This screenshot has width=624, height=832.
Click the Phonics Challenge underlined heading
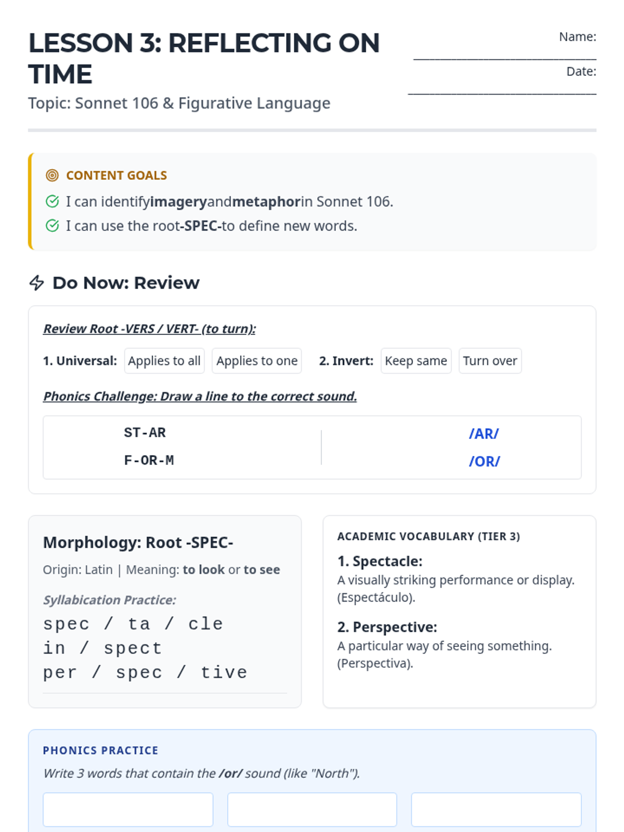point(200,396)
